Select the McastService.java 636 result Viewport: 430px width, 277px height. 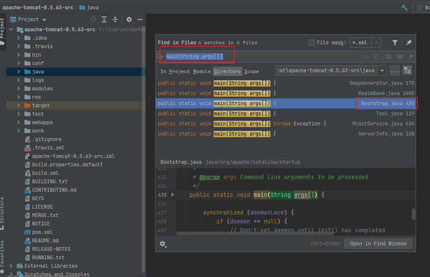click(286, 124)
